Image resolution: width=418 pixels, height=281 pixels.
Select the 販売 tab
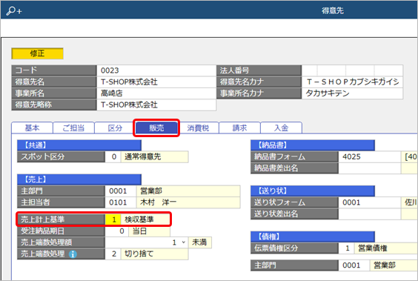156,128
